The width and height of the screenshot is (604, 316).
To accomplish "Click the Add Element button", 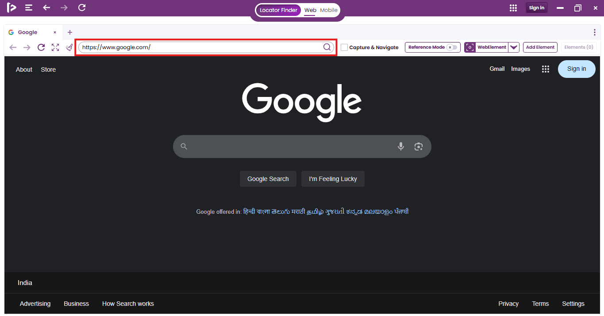I will point(540,47).
